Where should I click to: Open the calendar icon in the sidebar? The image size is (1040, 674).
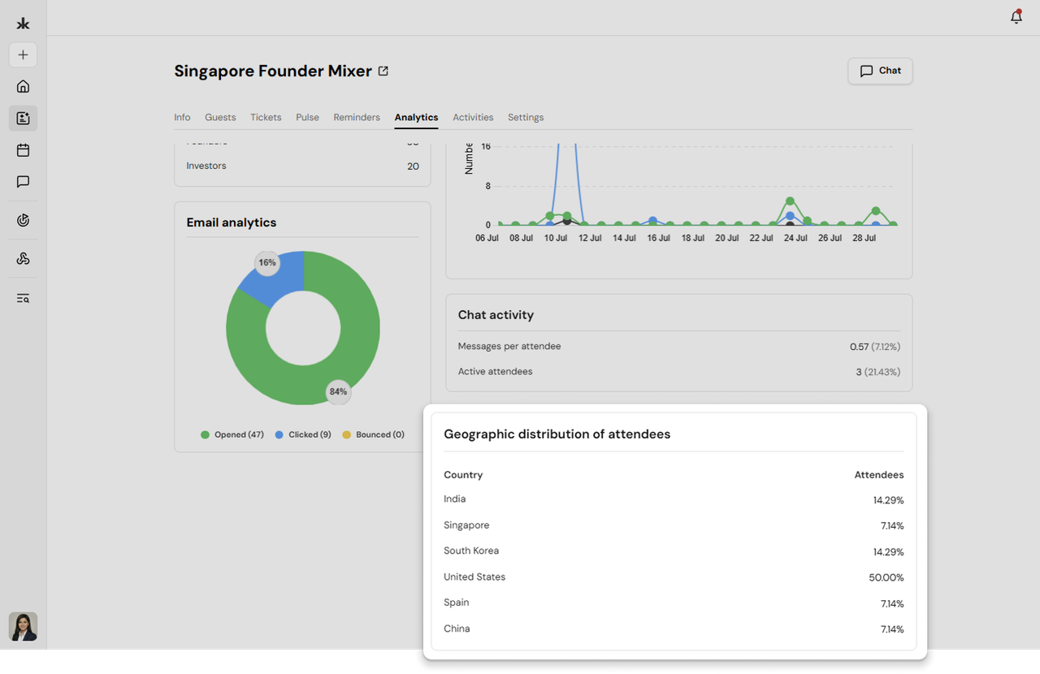tap(23, 150)
